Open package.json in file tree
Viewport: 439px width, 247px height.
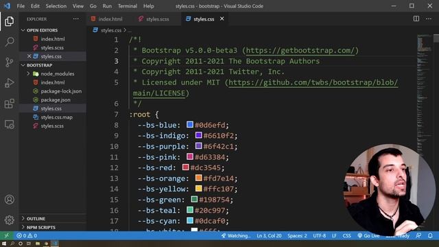point(53,99)
